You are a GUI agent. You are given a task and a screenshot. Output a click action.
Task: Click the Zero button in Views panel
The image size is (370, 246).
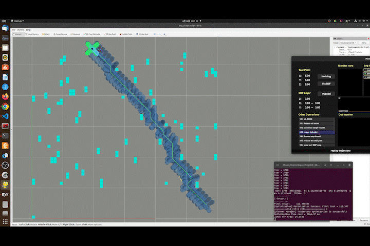(364, 43)
